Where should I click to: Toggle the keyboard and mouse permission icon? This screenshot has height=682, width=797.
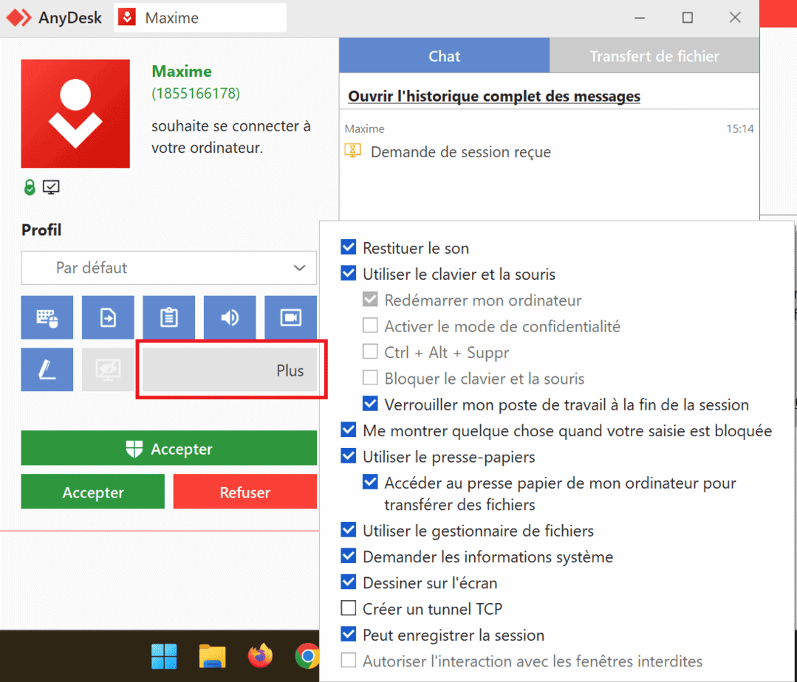(47, 317)
